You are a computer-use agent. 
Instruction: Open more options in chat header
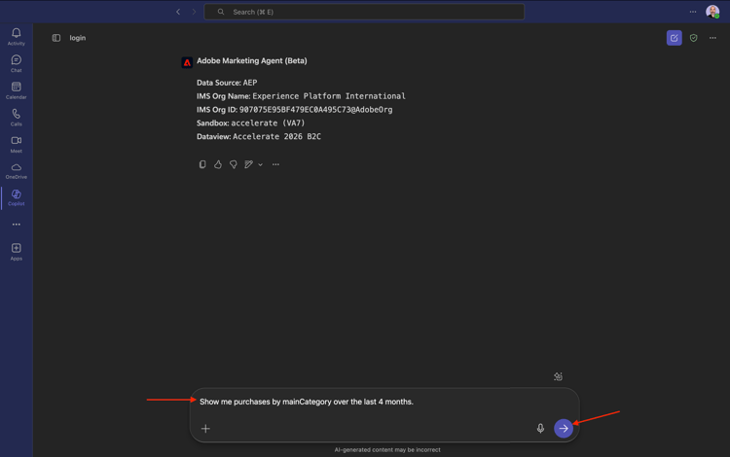(712, 38)
